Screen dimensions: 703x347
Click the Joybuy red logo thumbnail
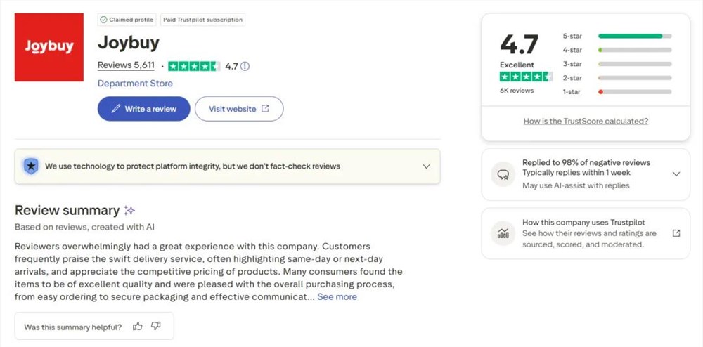tap(49, 46)
